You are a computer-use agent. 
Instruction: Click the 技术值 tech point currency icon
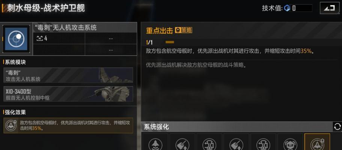tap(287, 9)
